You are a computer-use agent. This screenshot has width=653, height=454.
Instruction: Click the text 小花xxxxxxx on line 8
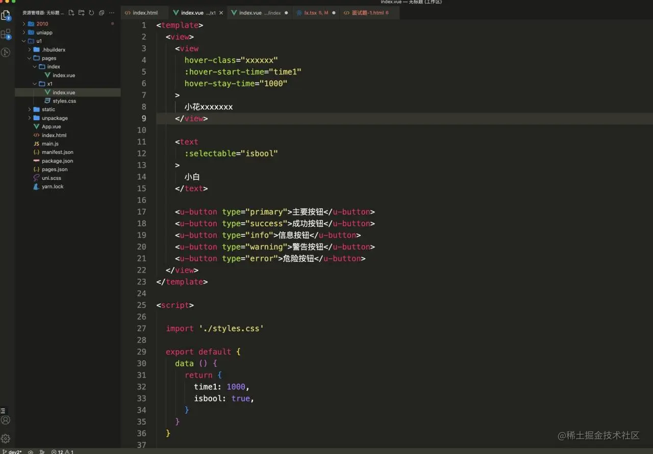coord(209,107)
